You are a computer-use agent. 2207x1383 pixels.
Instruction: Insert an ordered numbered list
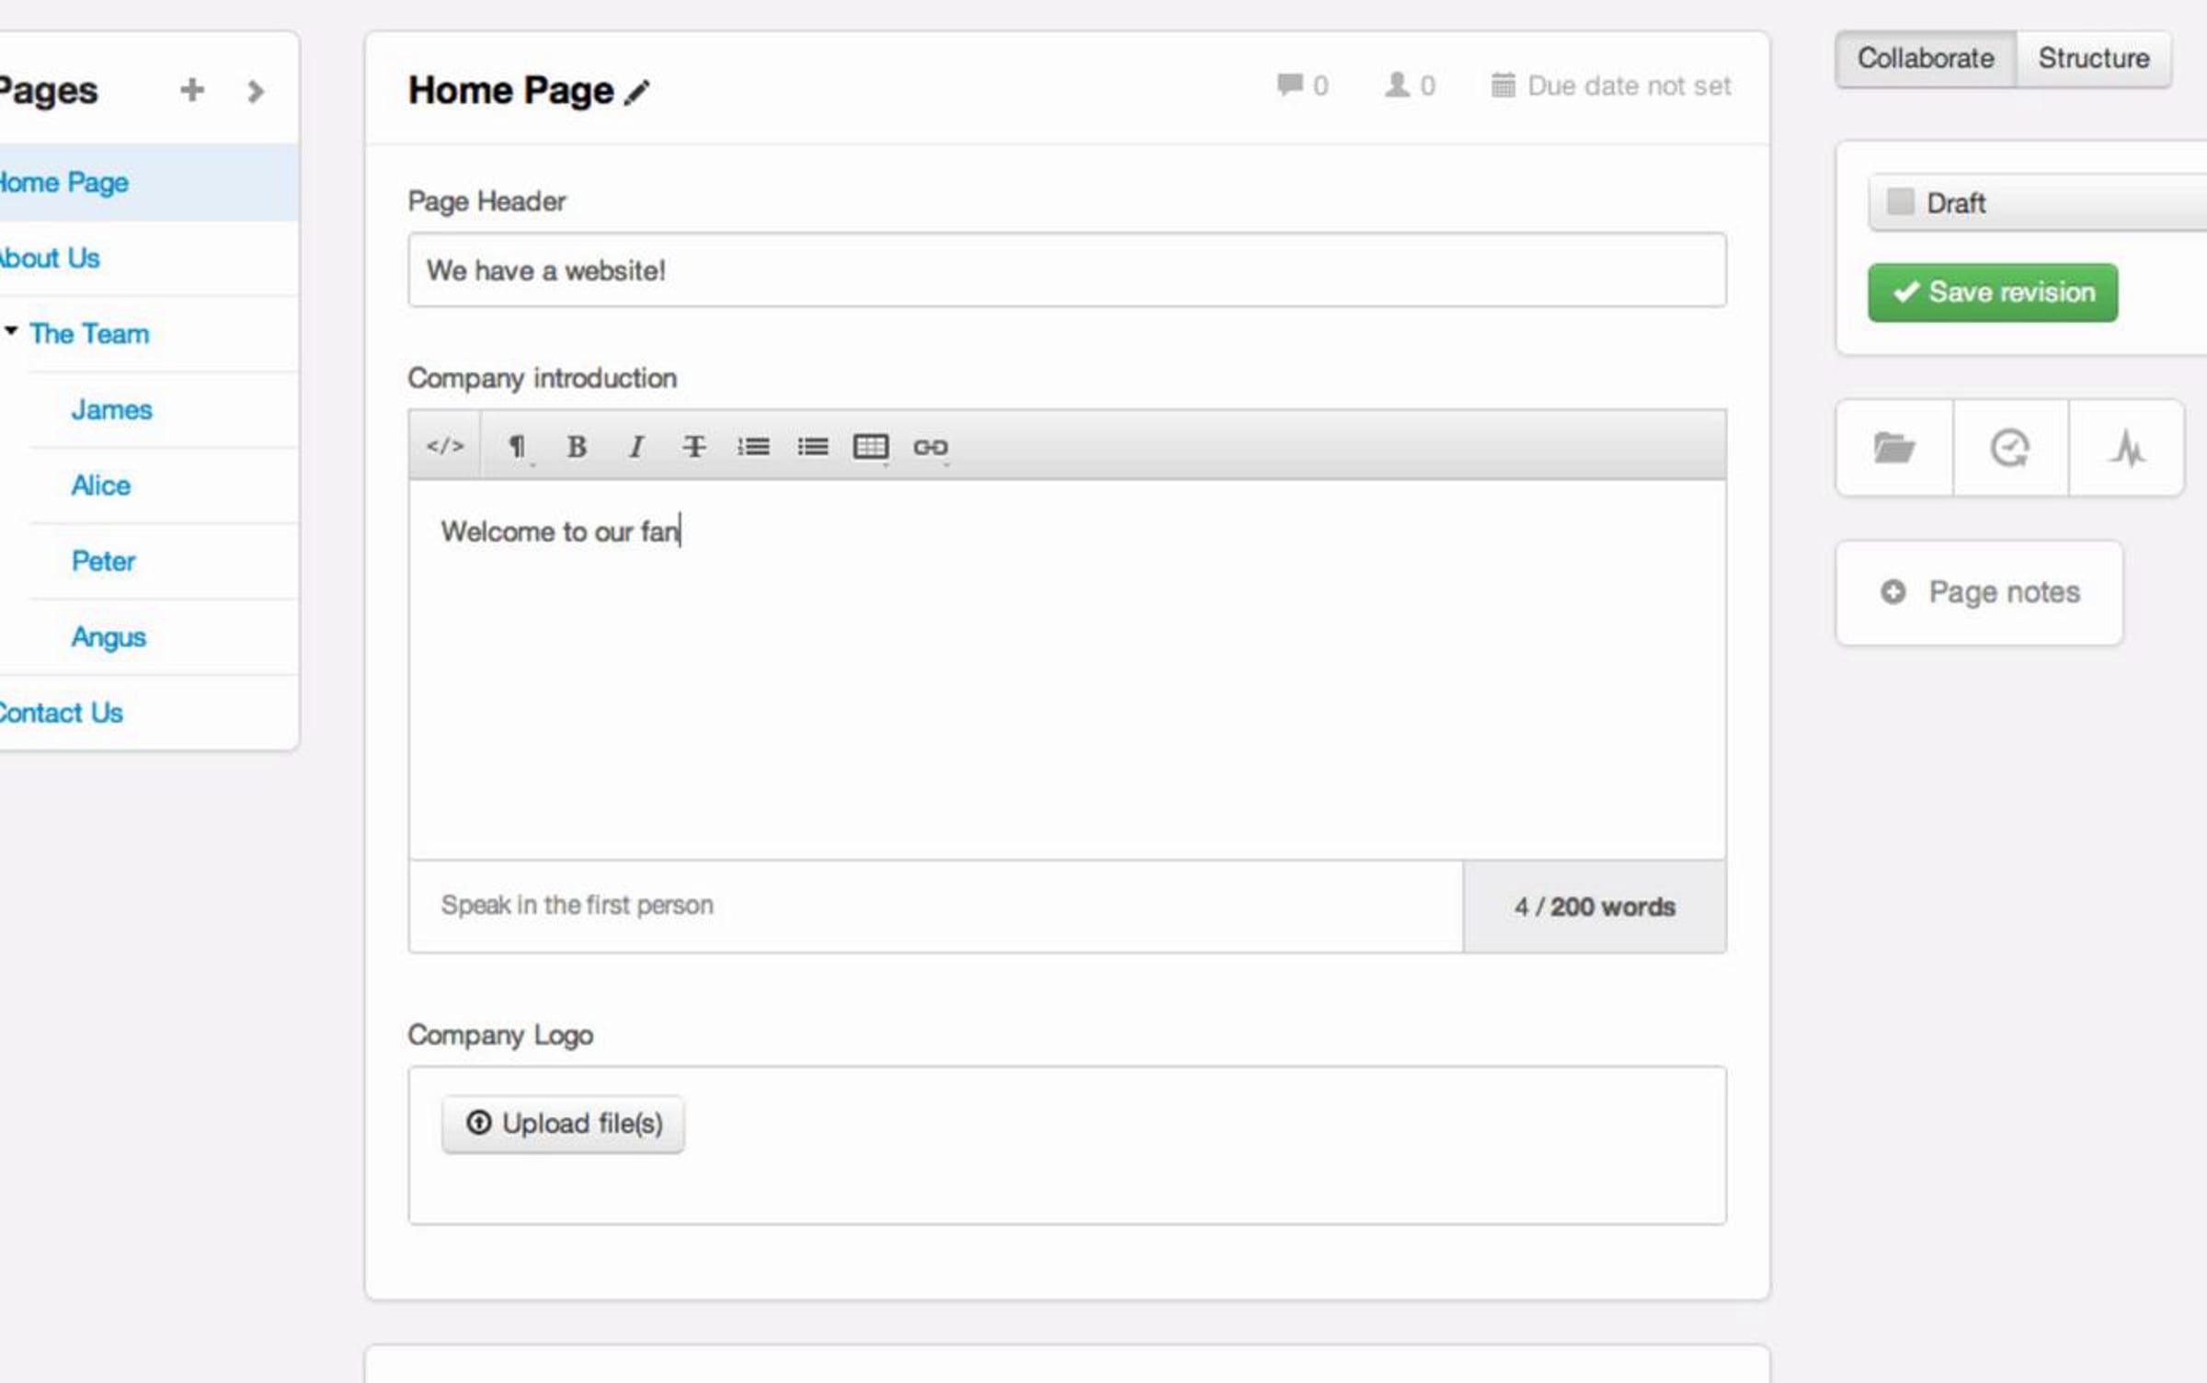point(753,448)
